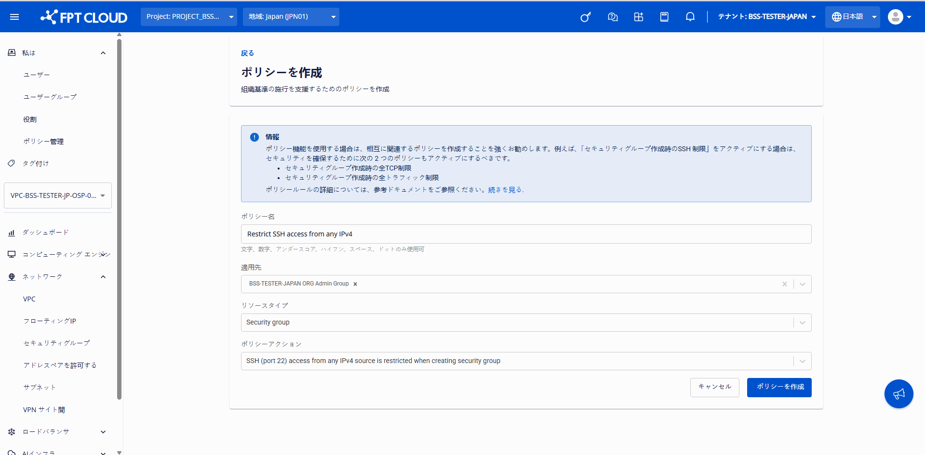The image size is (925, 455).
Task: Click the key-shaped icon in header
Action: [586, 17]
